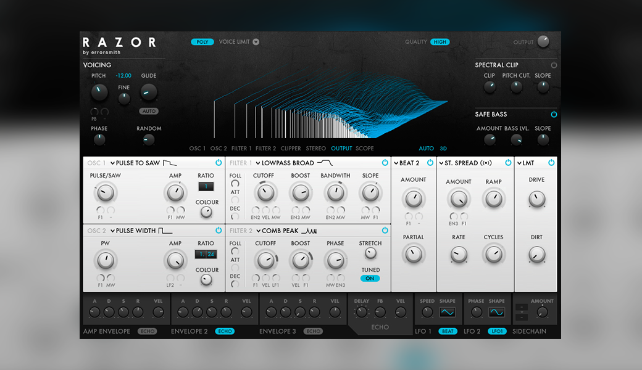Click the Comb Peak curve icon
The width and height of the screenshot is (642, 370).
click(309, 231)
